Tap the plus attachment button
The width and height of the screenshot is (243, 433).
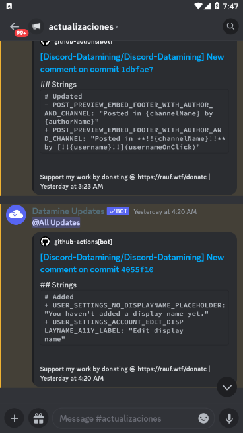point(15,418)
